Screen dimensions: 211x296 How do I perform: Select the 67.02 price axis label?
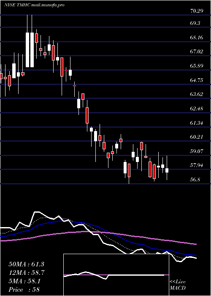197,52
